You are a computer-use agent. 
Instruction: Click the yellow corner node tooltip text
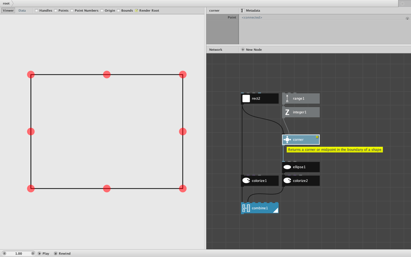(335, 150)
